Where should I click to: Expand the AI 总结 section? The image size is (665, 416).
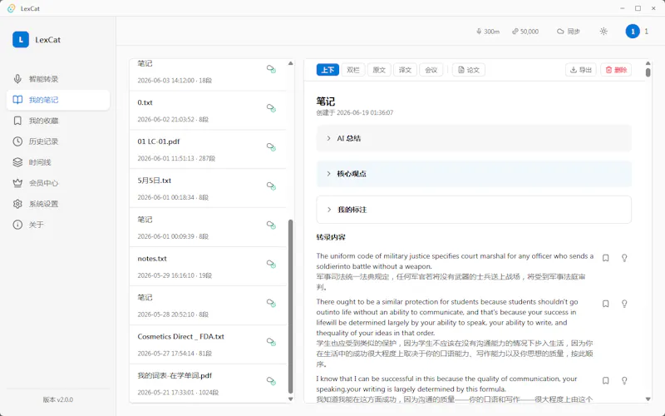pyautogui.click(x=474, y=138)
